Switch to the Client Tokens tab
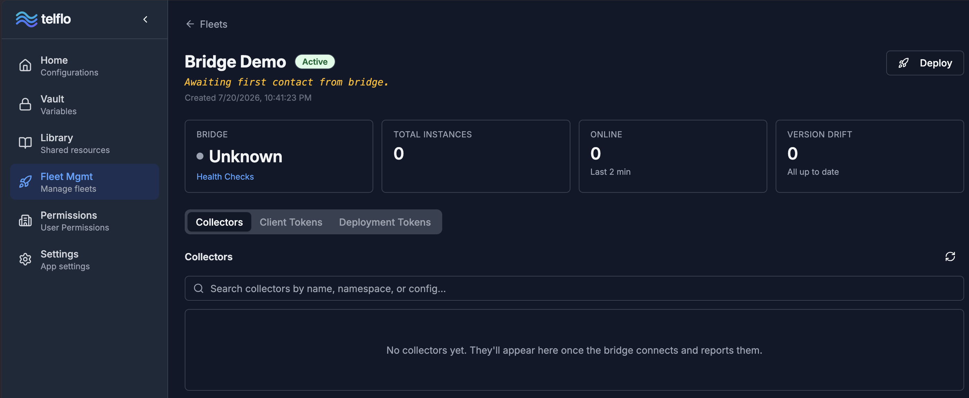The height and width of the screenshot is (398, 969). 291,222
